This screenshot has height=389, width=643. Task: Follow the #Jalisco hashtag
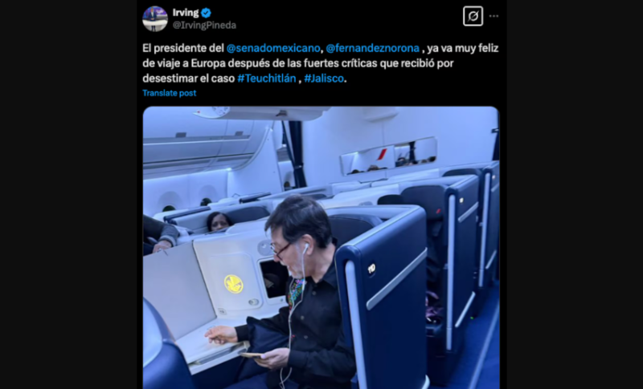click(324, 79)
